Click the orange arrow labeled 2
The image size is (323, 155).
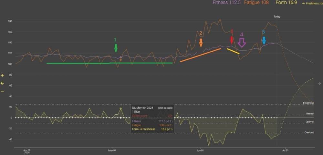click(x=201, y=42)
